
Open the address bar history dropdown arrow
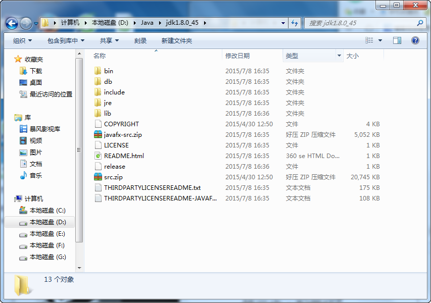coord(283,23)
